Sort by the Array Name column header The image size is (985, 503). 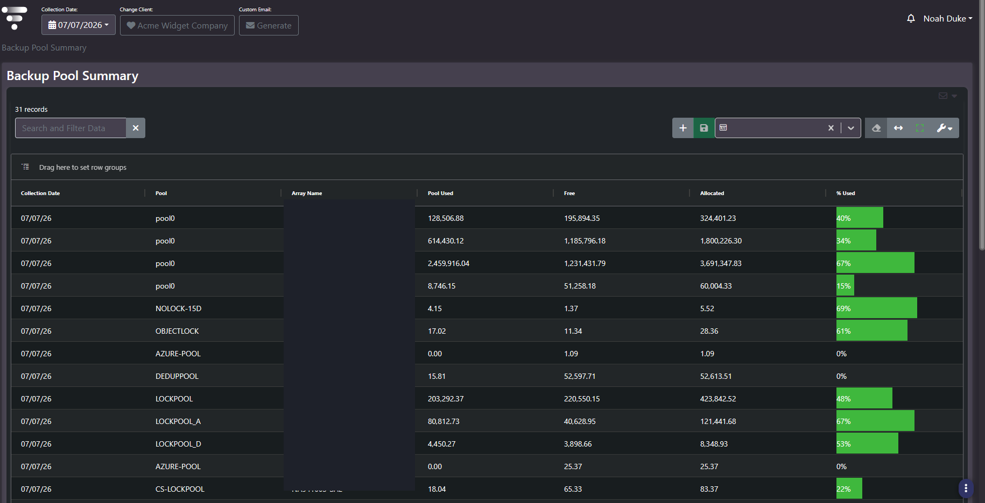pos(307,193)
